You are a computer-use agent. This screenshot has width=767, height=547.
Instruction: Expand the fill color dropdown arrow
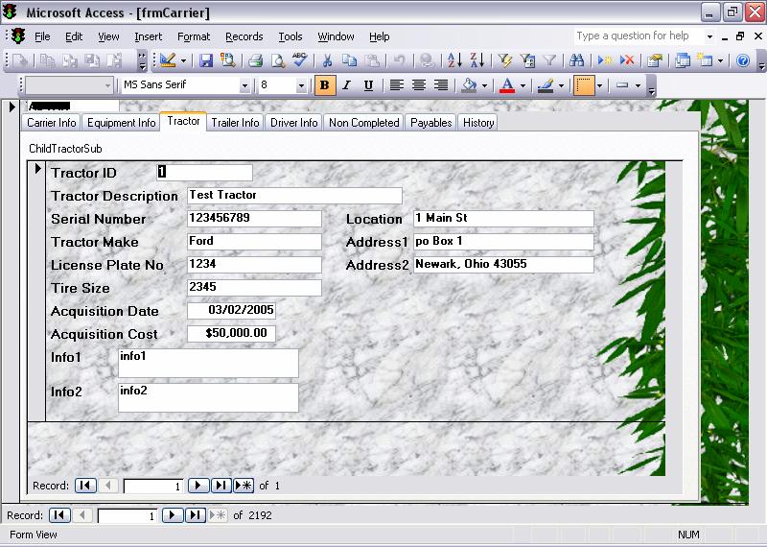[x=484, y=85]
